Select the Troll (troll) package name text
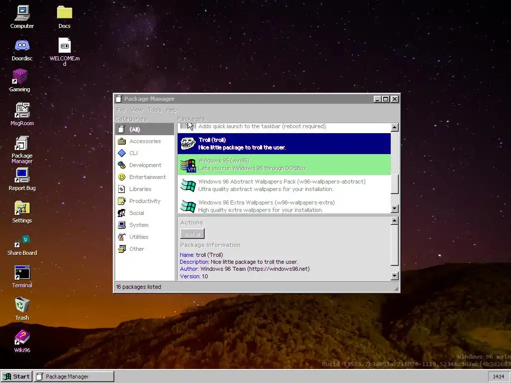This screenshot has width=511, height=383. [x=212, y=140]
